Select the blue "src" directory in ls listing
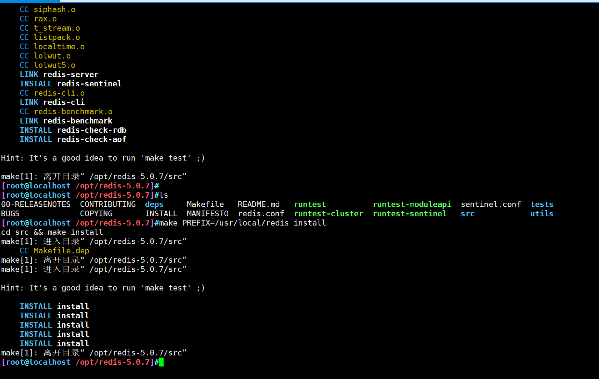The width and height of the screenshot is (599, 379). [x=468, y=214]
